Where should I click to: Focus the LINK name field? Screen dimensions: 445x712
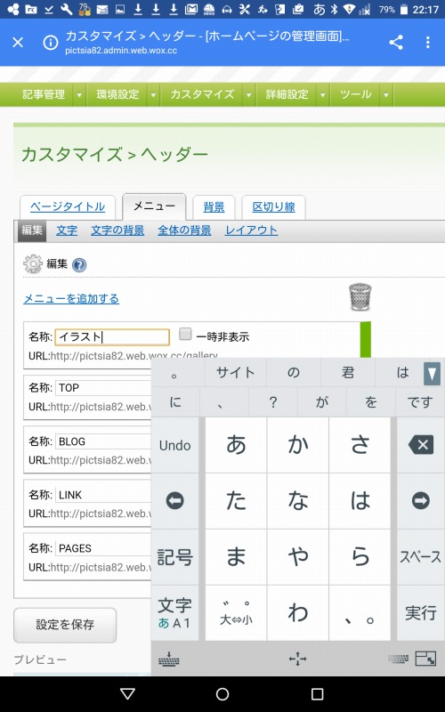click(103, 495)
